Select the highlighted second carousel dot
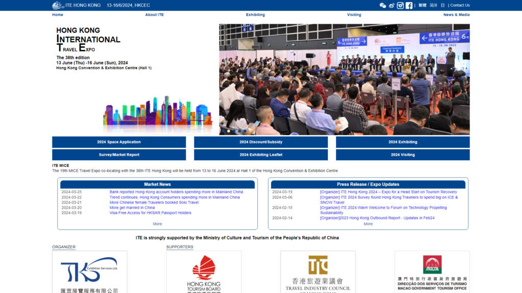This screenshot has height=293, width=522. coord(228,131)
